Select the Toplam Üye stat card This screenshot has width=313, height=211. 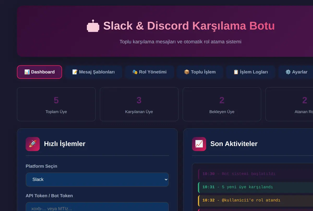tap(56, 104)
